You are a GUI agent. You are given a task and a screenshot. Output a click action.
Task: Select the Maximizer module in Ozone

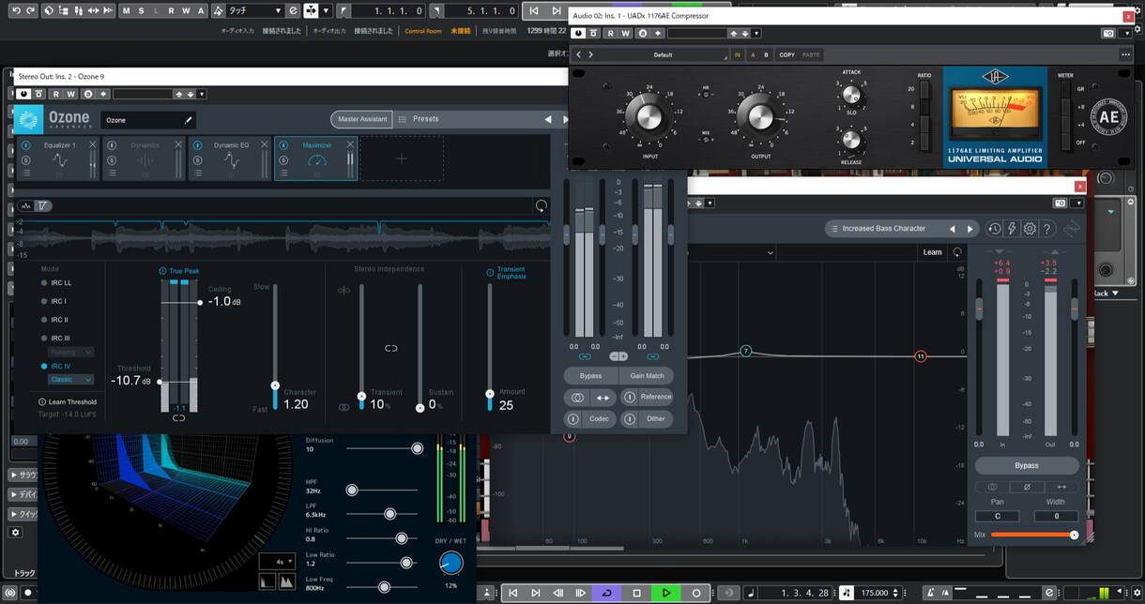(315, 159)
